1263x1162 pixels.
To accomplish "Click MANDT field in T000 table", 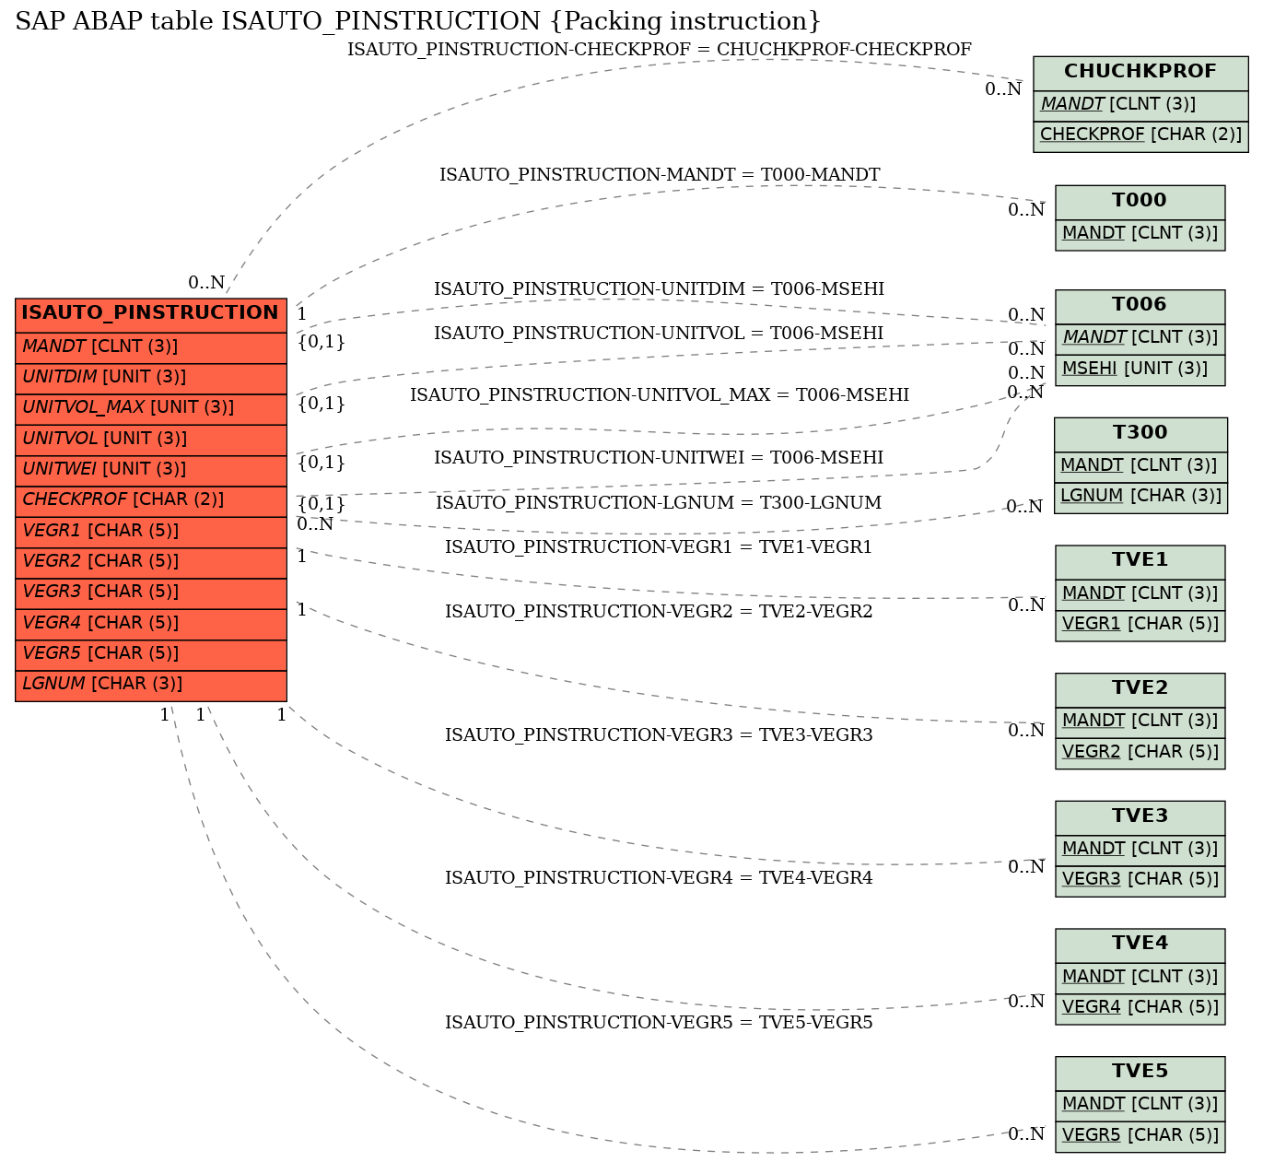I will 1140,233.
